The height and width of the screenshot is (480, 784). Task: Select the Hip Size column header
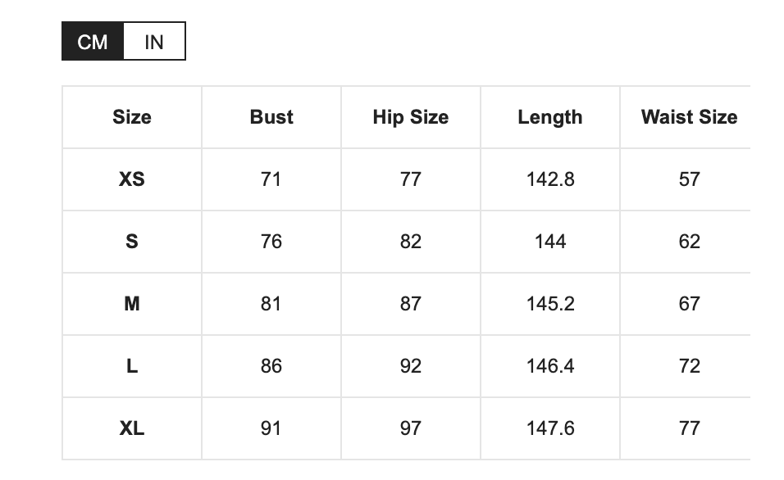pyautogui.click(x=410, y=117)
